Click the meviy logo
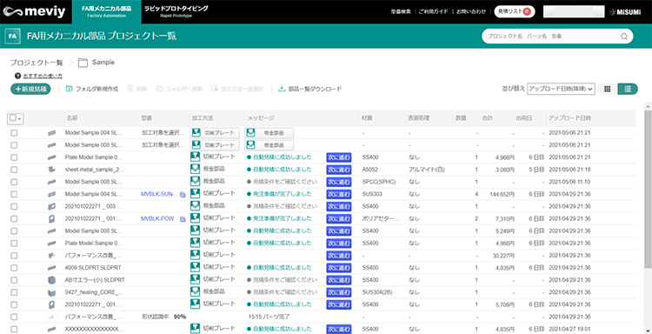The height and width of the screenshot is (334, 652). 34,12
